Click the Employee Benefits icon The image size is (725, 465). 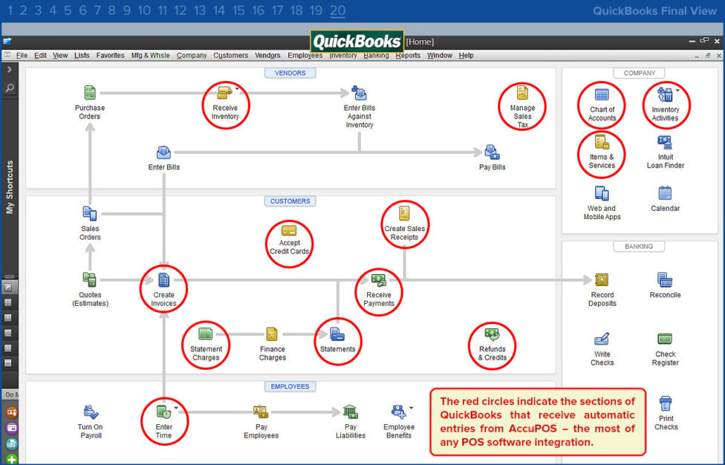point(399,412)
